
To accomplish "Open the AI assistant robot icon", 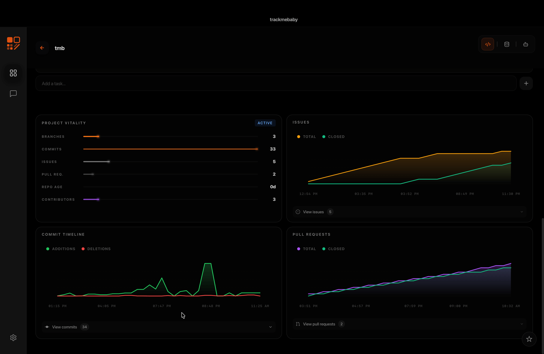I will 526,44.
